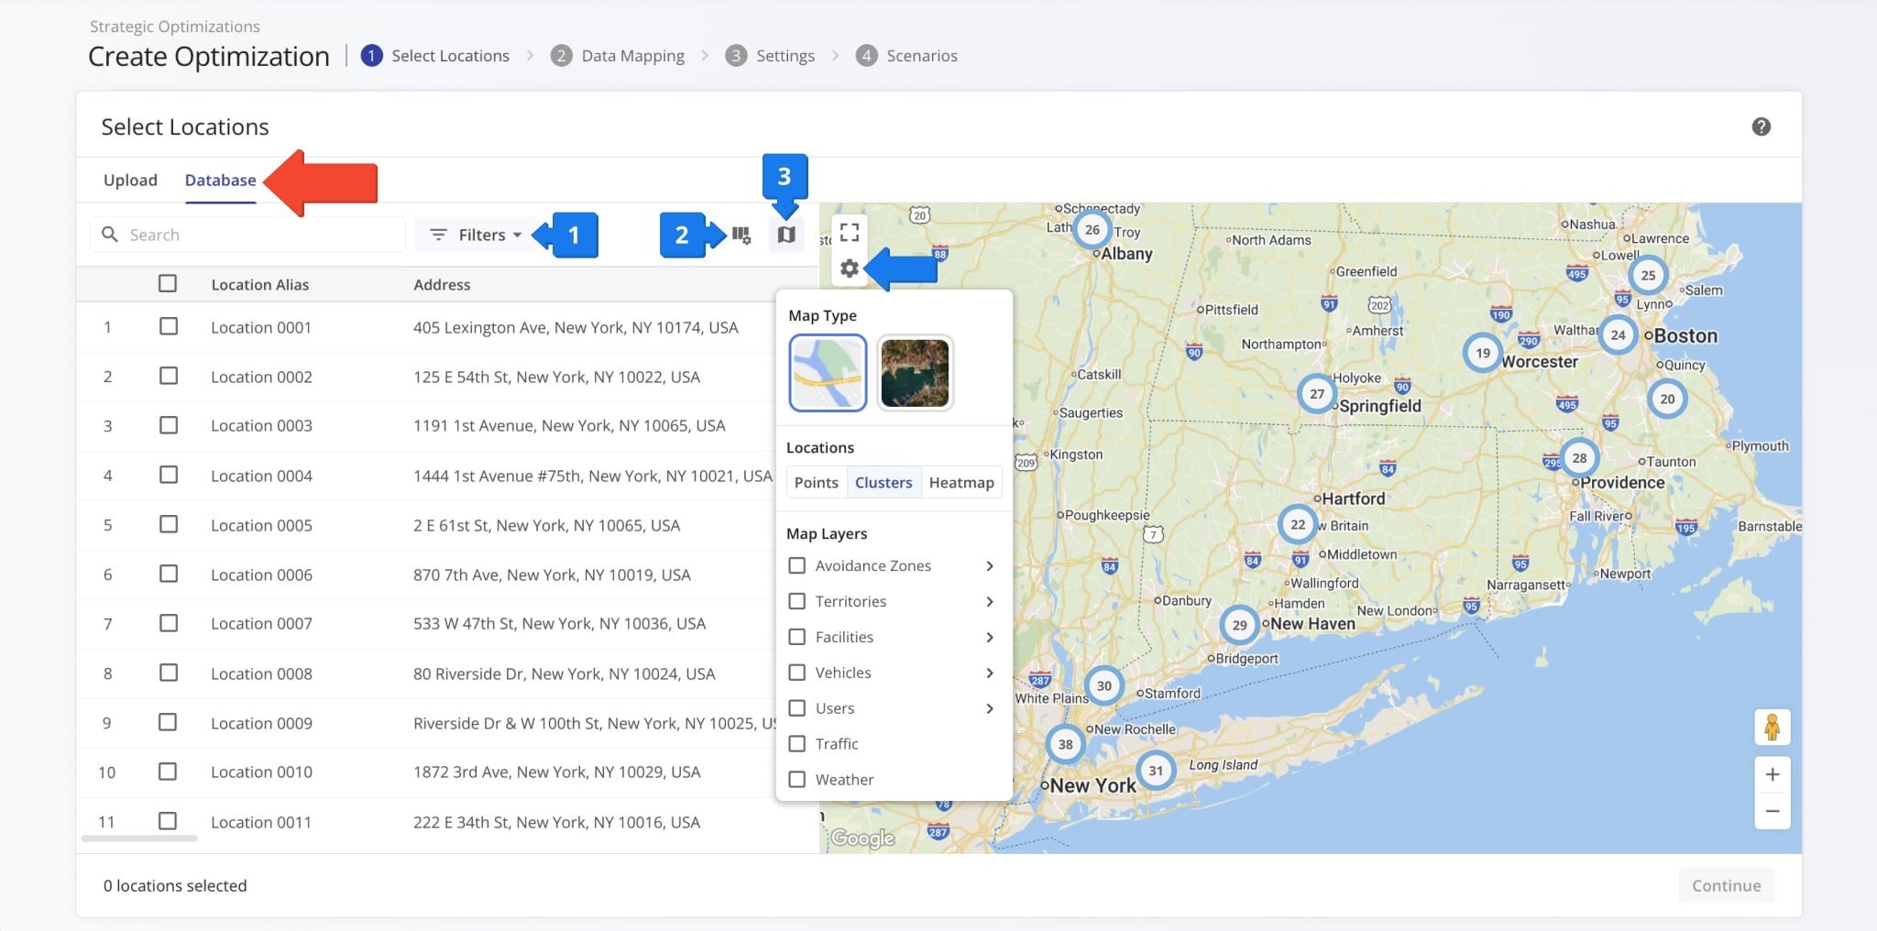Show locations as Points
1877x931 pixels.
816,483
